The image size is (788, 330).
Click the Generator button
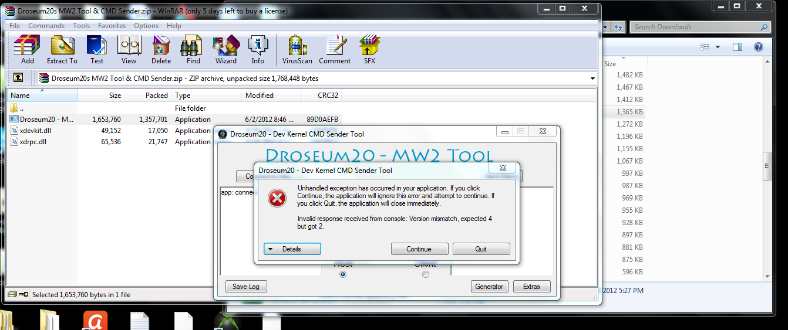pos(490,287)
